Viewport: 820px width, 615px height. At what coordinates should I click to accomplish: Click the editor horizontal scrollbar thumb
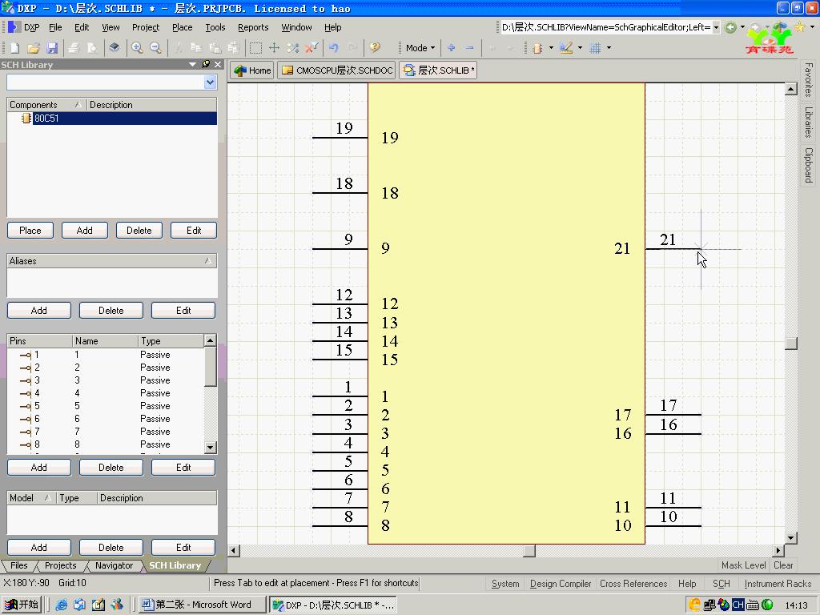tap(529, 551)
